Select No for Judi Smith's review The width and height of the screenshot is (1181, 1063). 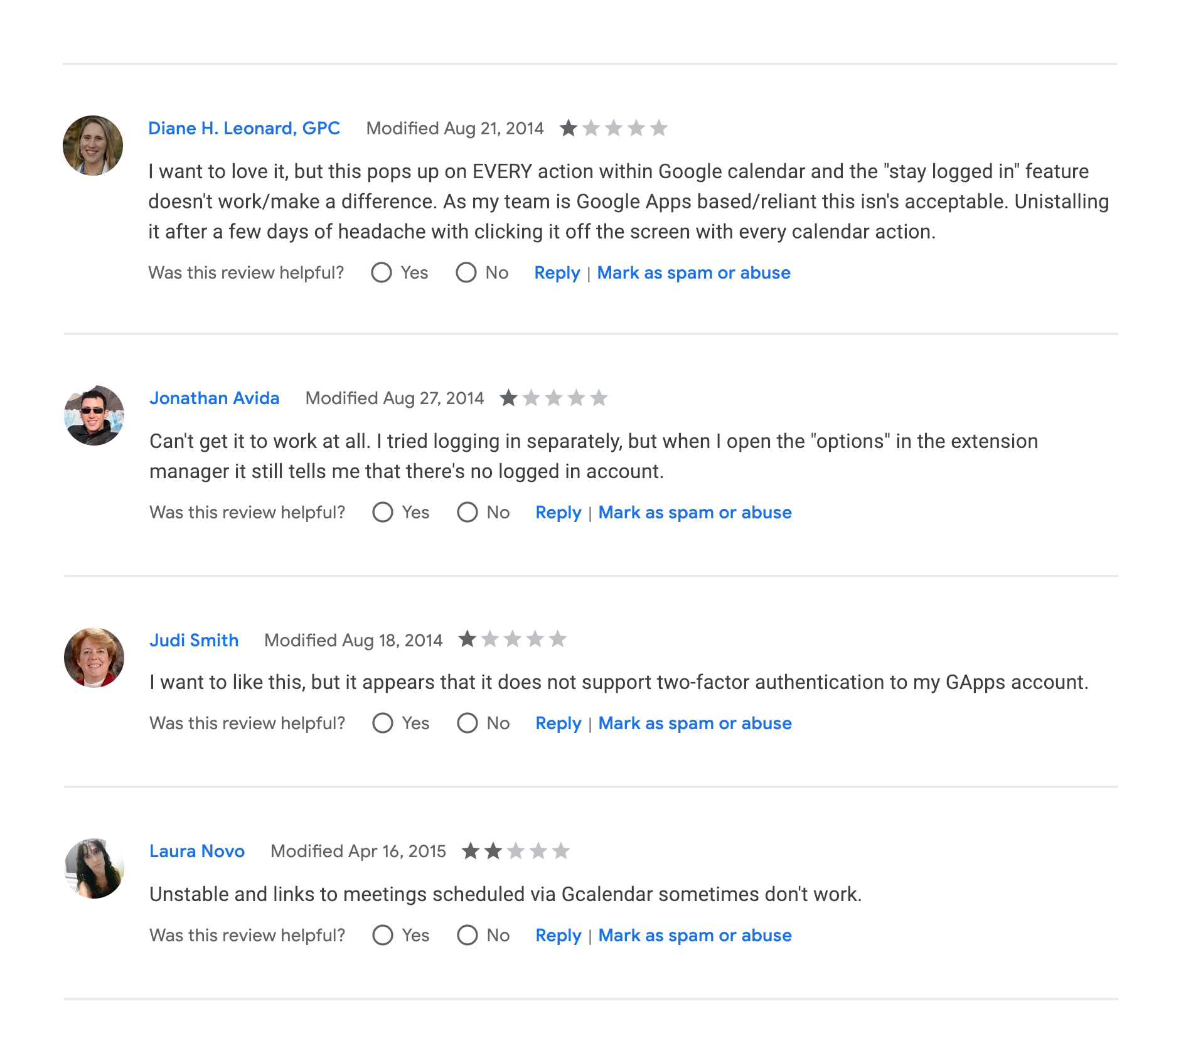click(468, 724)
